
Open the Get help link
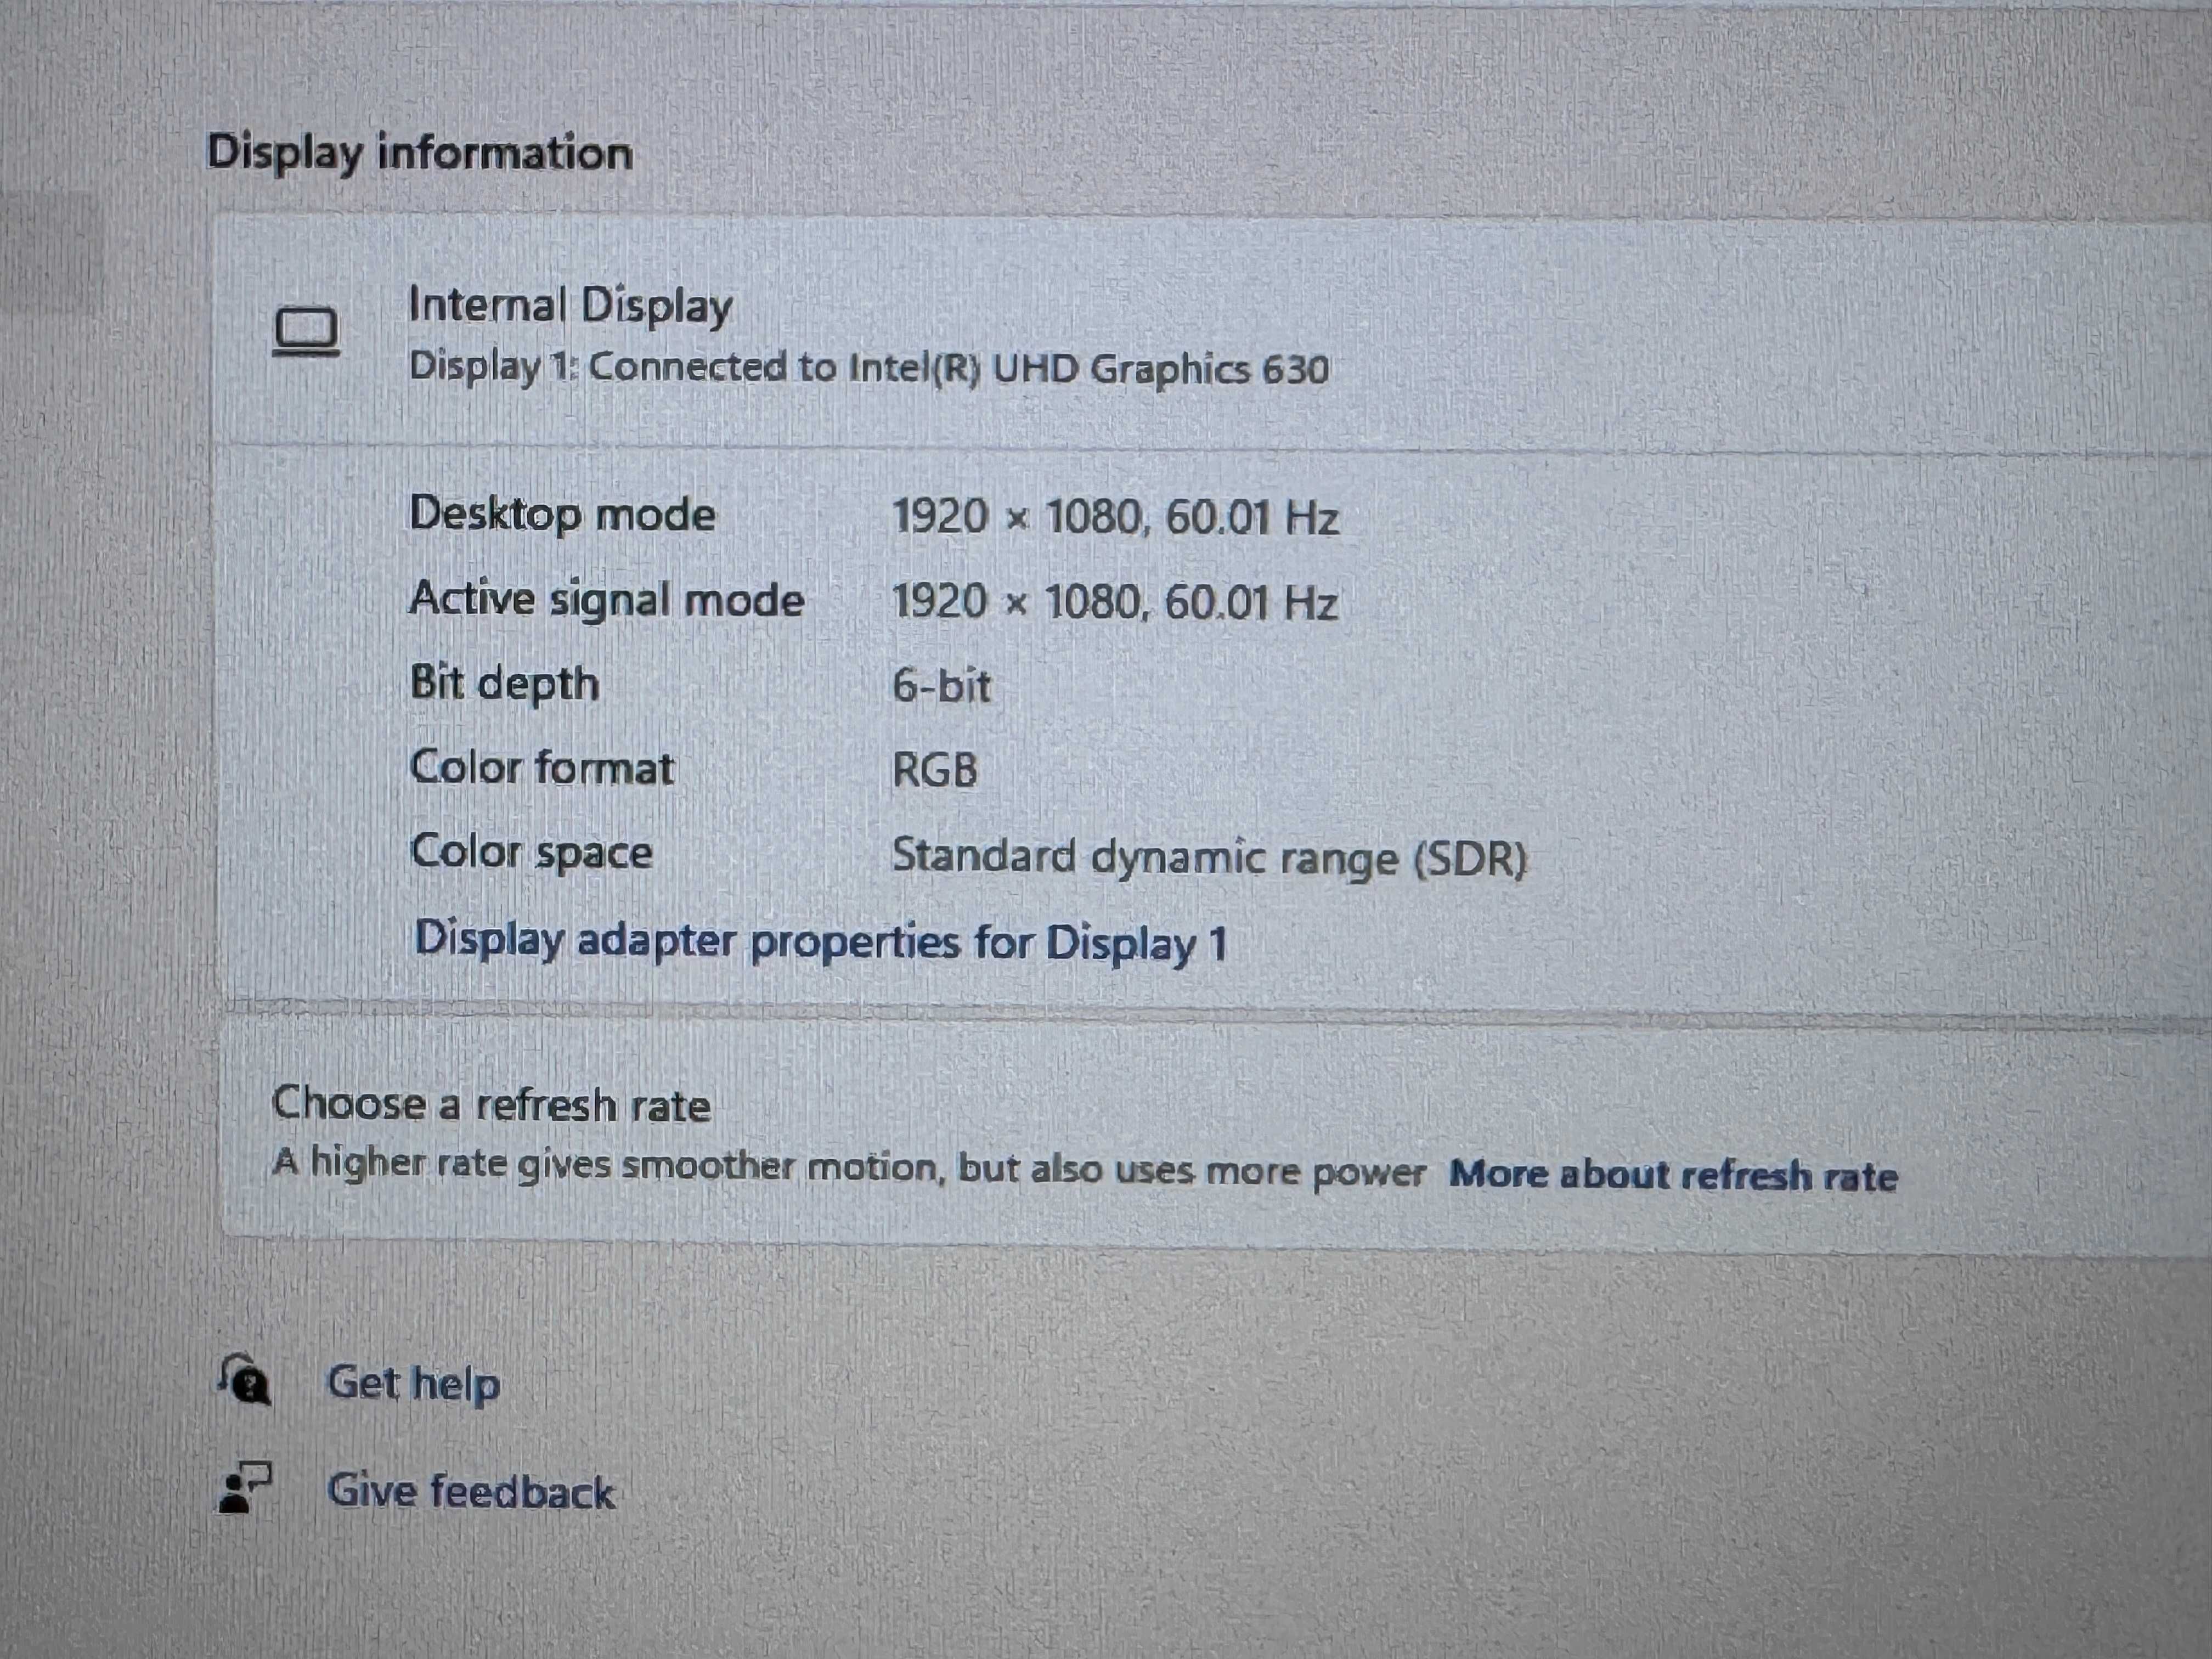pyautogui.click(x=414, y=1383)
